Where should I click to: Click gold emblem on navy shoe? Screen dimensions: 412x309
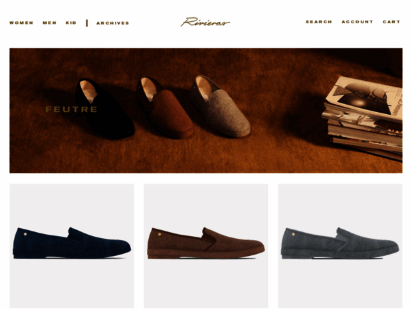pos(25,234)
